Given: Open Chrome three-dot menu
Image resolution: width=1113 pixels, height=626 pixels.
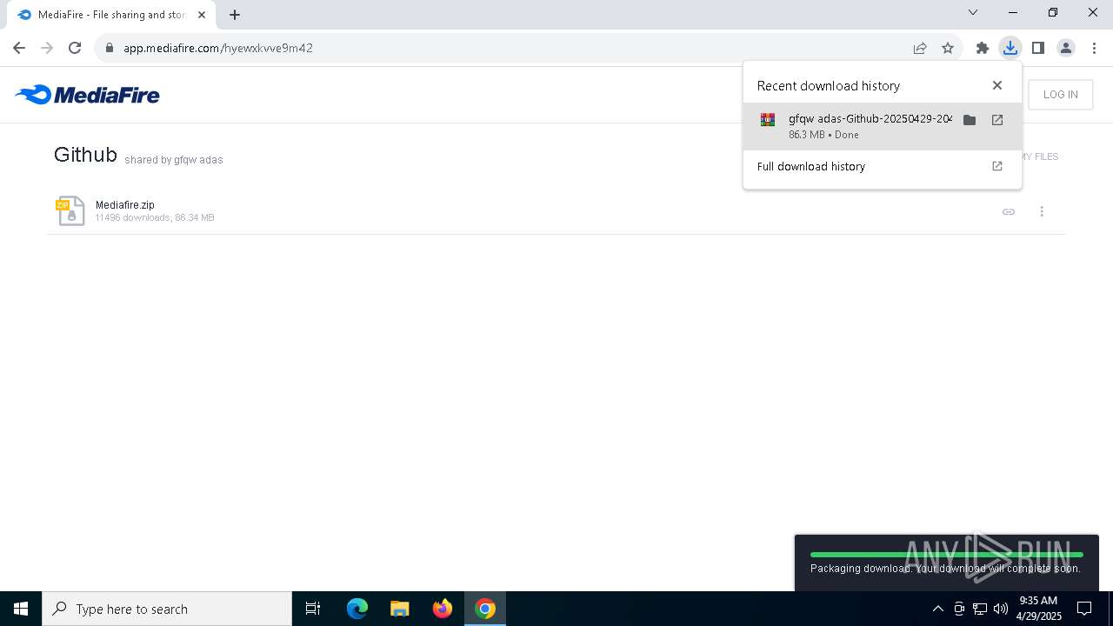Looking at the screenshot, I should click(x=1094, y=48).
